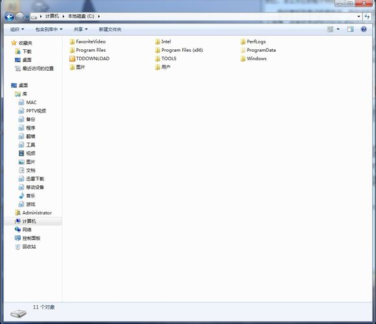The height and width of the screenshot is (324, 376).
Task: Open the 组织 menu
Action: [17, 29]
